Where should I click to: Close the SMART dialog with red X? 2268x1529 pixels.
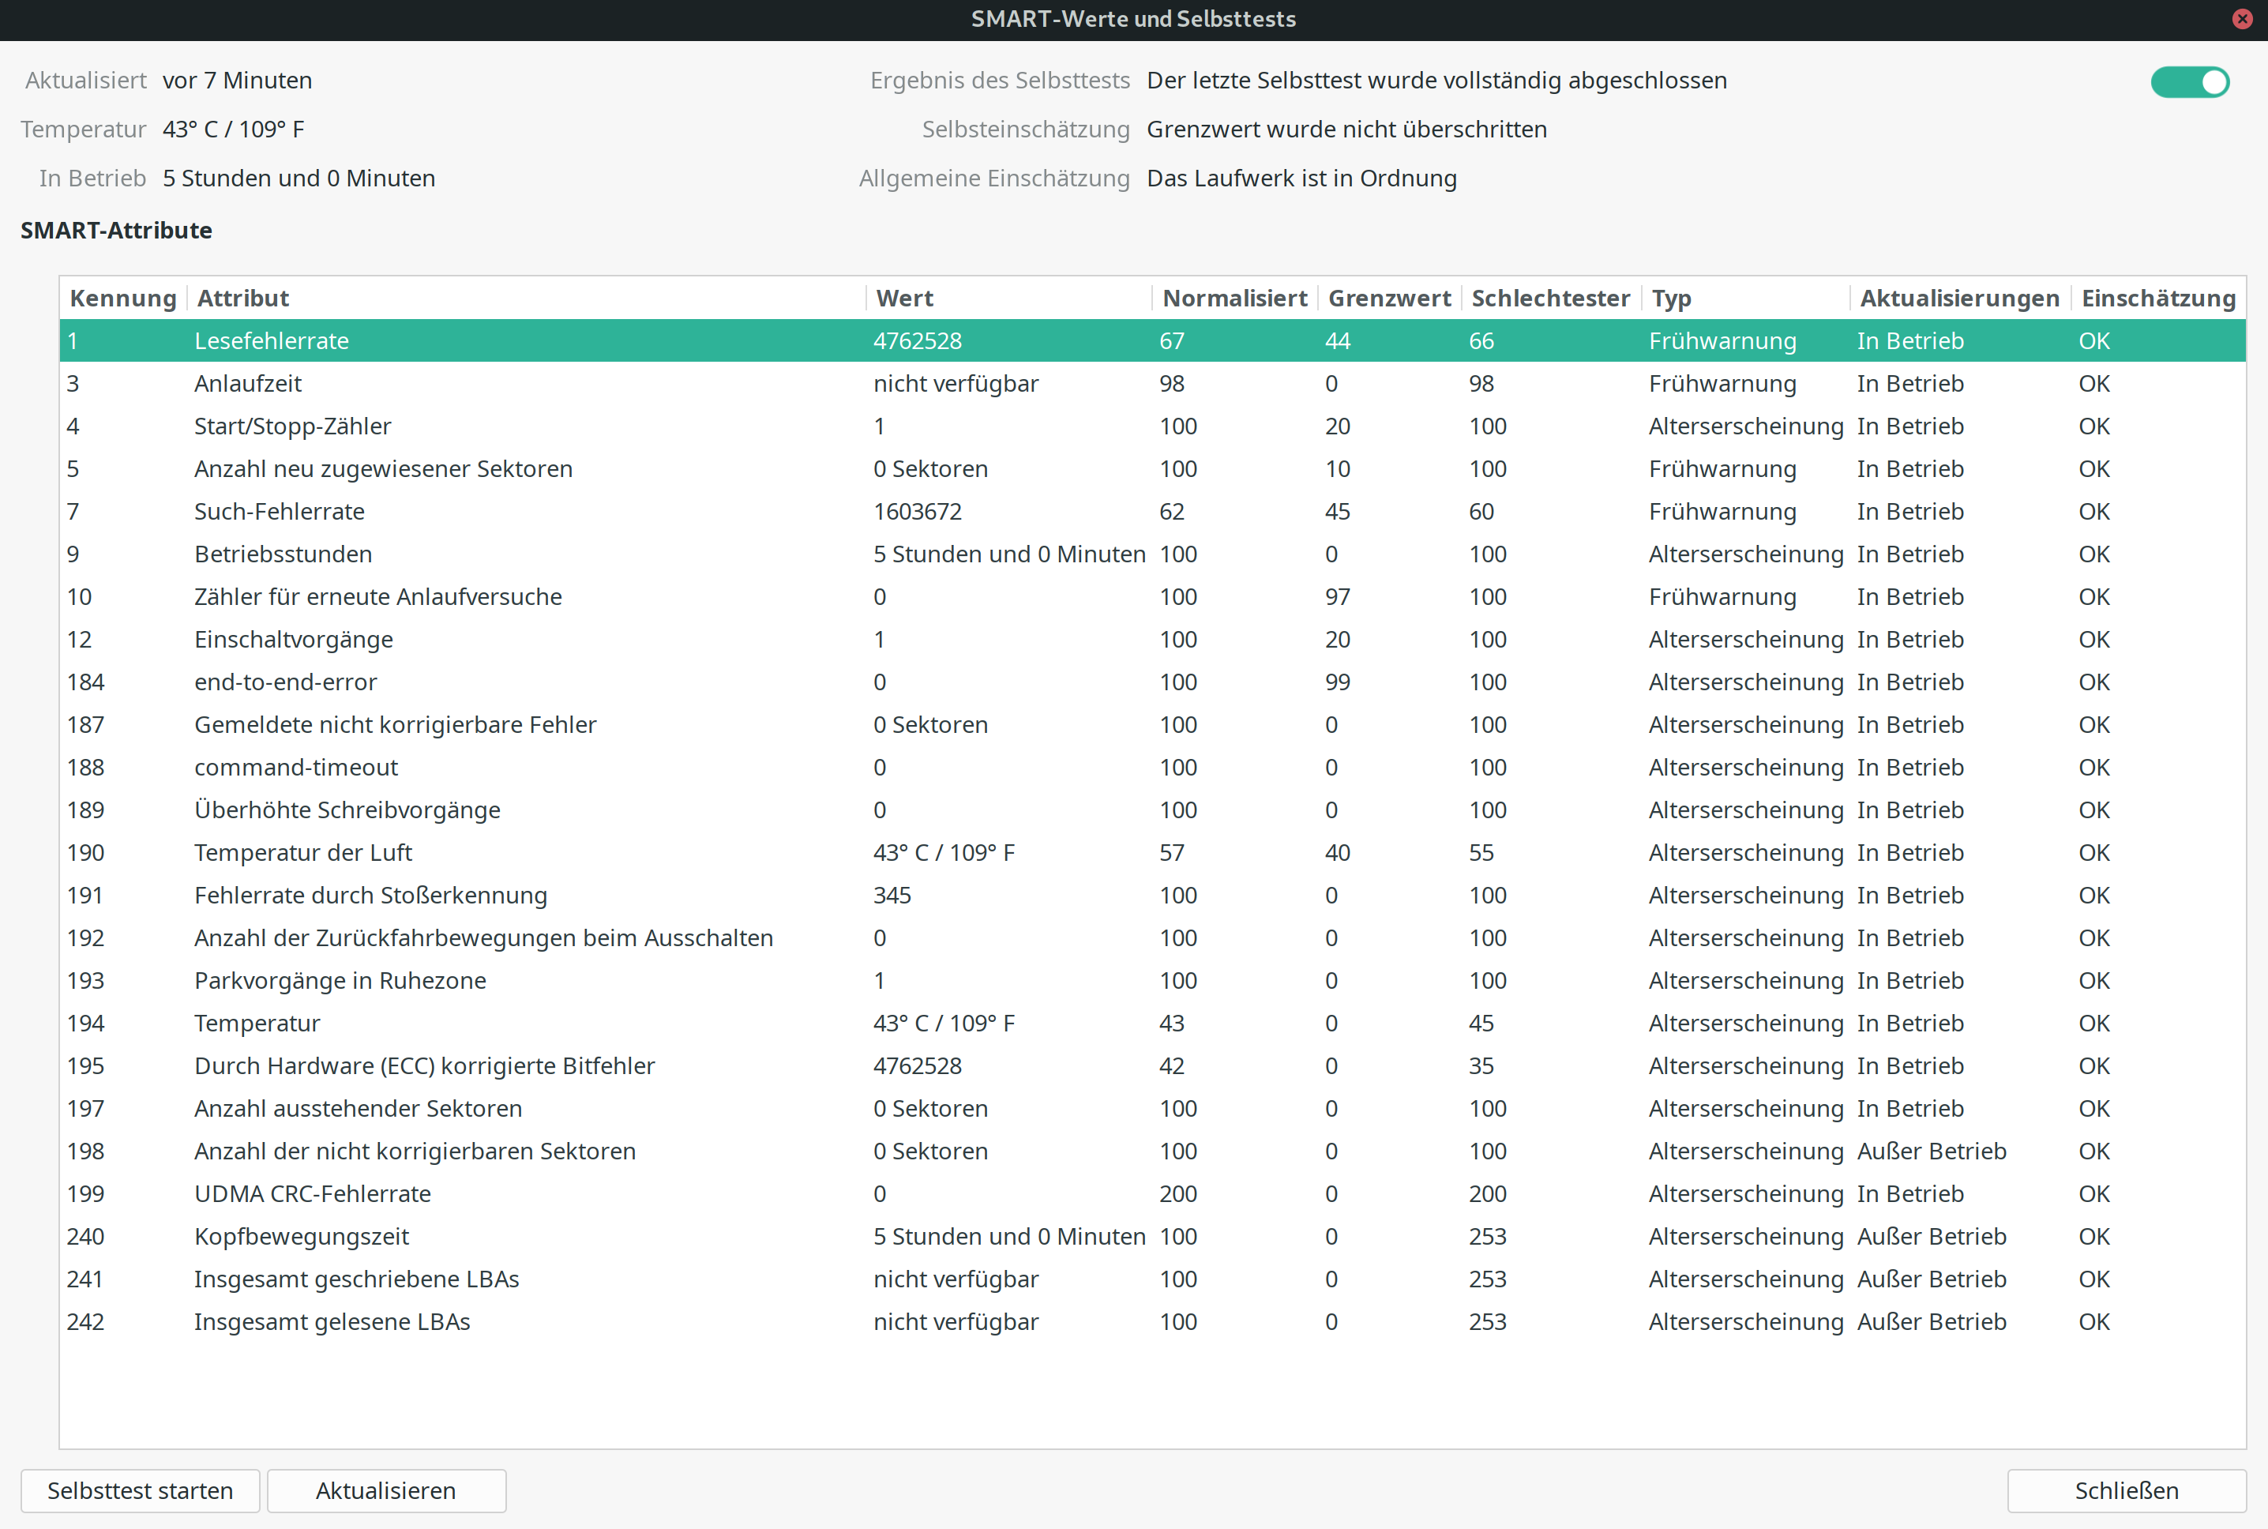2242,20
